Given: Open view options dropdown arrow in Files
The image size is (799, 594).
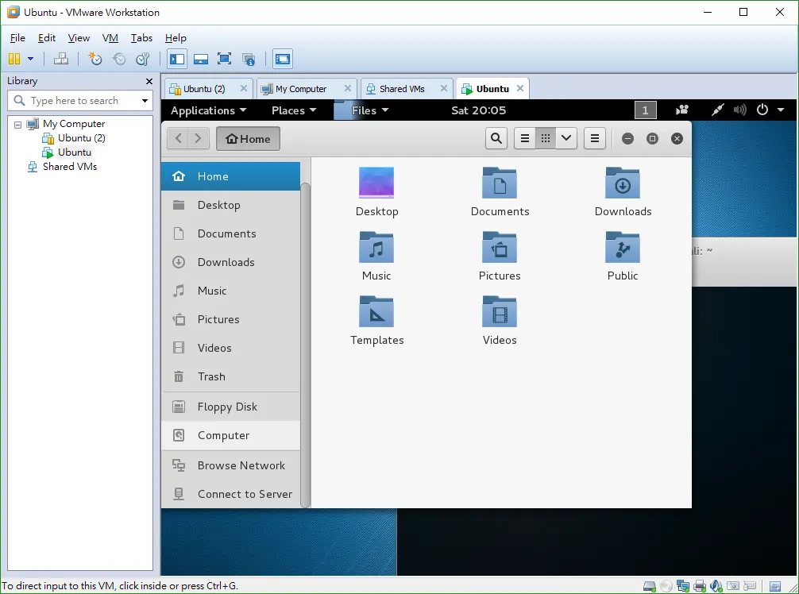Looking at the screenshot, I should (566, 138).
